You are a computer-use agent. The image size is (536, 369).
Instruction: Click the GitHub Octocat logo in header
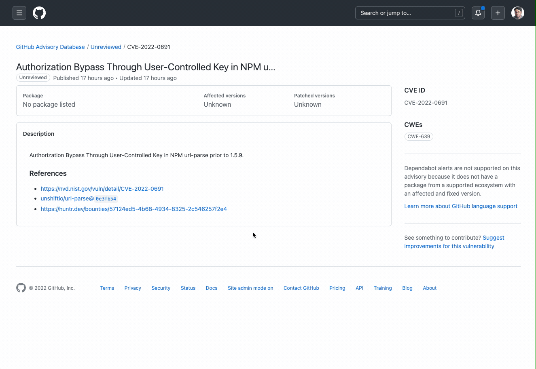(39, 13)
